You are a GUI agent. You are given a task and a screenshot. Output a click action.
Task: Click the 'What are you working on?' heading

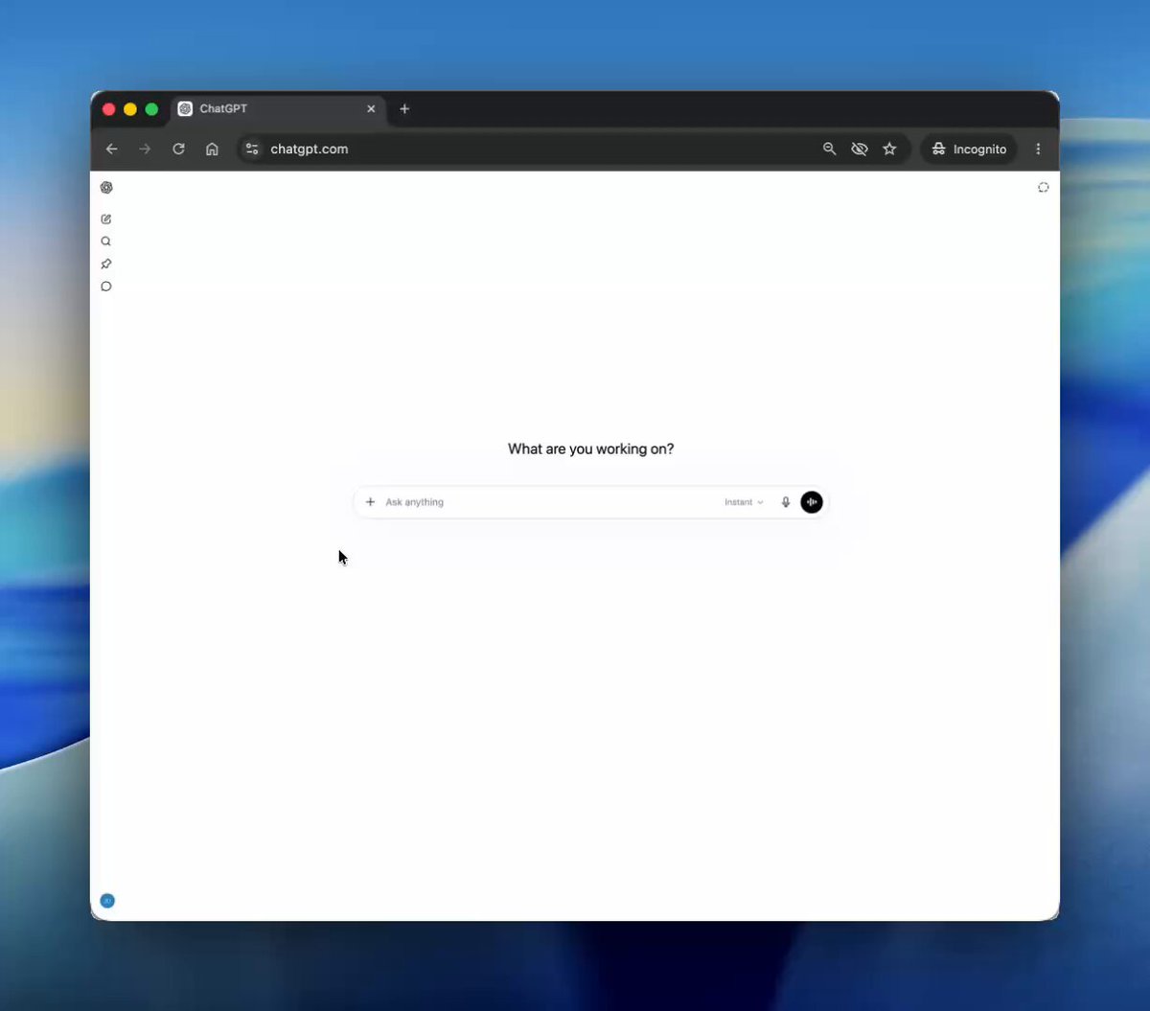590,448
